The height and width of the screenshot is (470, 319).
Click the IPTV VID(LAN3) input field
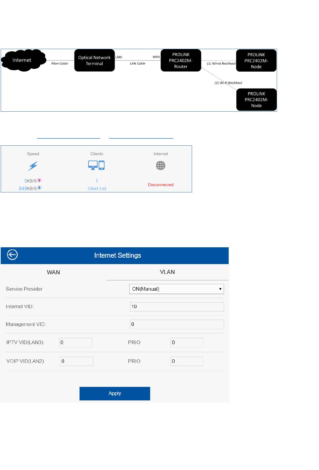click(x=76, y=342)
